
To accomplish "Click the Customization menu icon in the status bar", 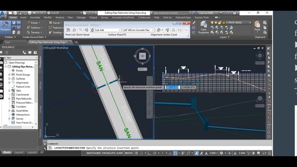I will [x=269, y=153].
